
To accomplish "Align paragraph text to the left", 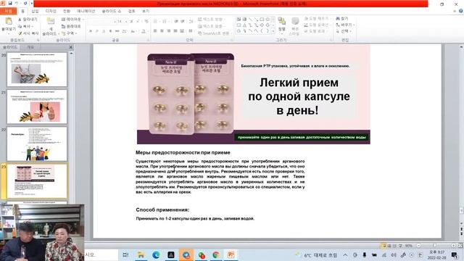I will (155, 30).
